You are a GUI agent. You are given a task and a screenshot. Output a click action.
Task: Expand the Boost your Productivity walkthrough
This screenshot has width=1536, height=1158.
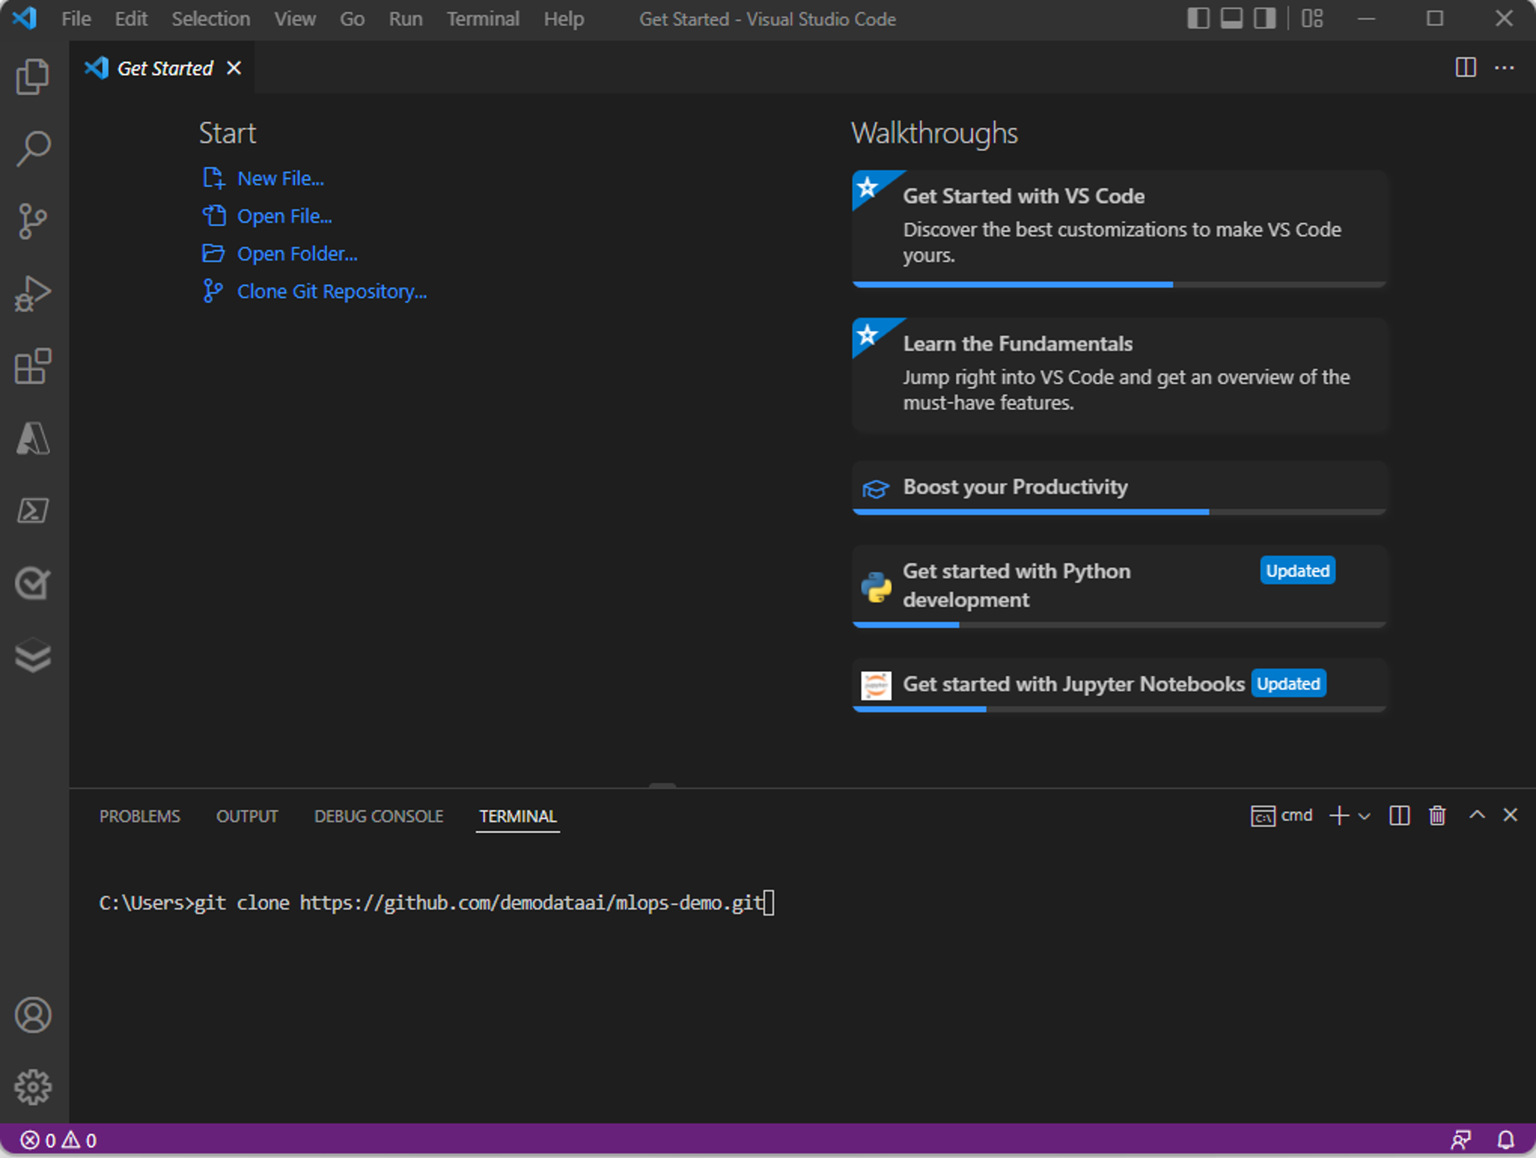click(1015, 485)
